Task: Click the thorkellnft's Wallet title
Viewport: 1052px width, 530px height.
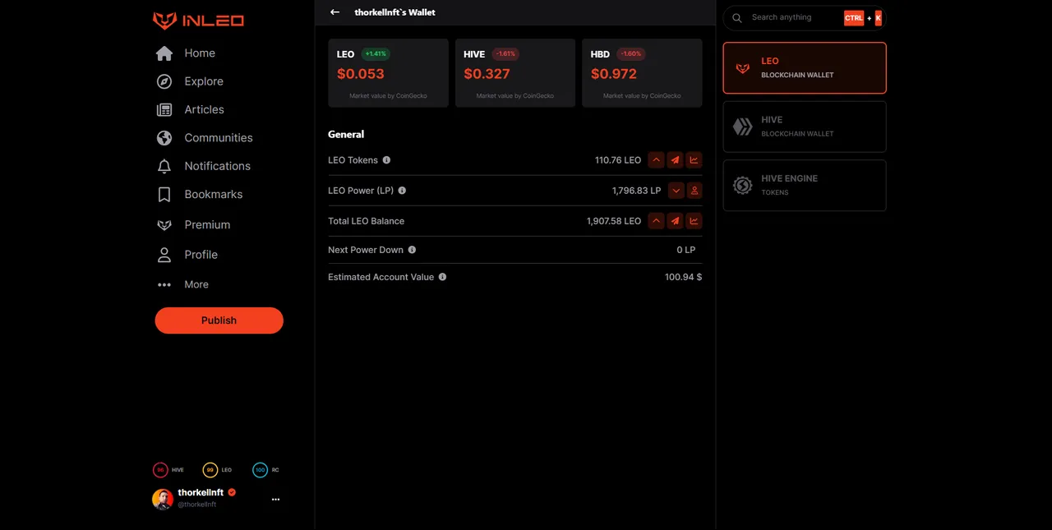Action: pos(395,12)
